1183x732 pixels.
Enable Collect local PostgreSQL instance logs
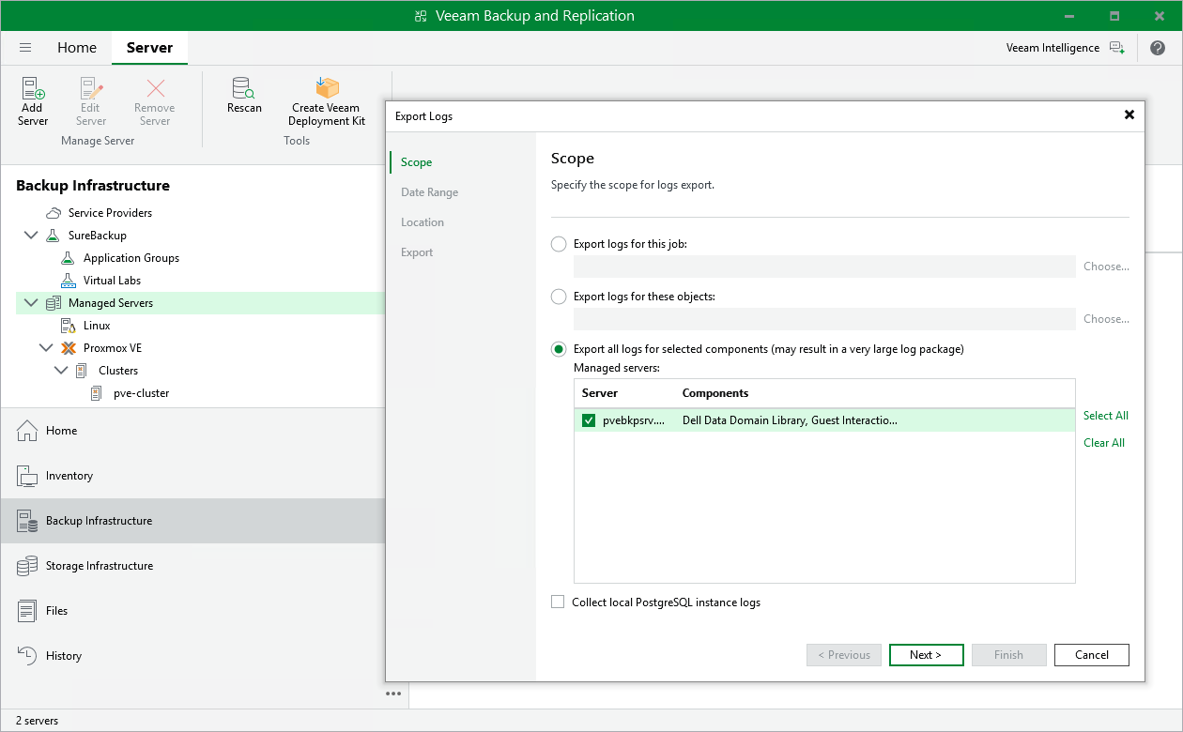pos(559,602)
